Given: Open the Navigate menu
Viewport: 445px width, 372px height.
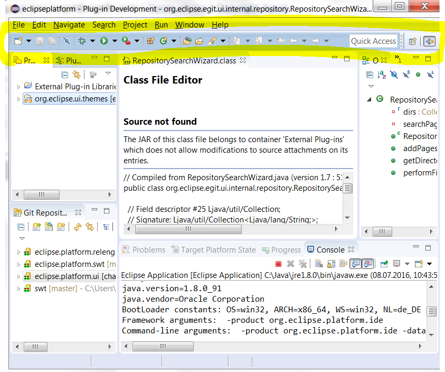Looking at the screenshot, I should 69,25.
